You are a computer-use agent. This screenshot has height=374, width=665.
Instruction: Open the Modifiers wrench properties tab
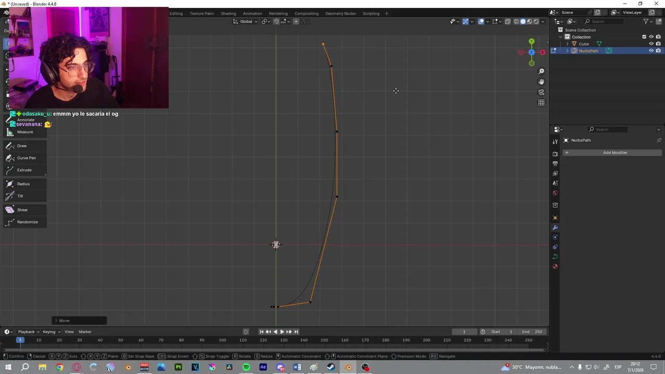tap(555, 228)
